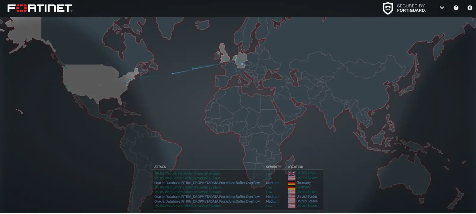Click the Germany flag beside Medium severity
The height and width of the screenshot is (214, 476).
pyautogui.click(x=291, y=183)
